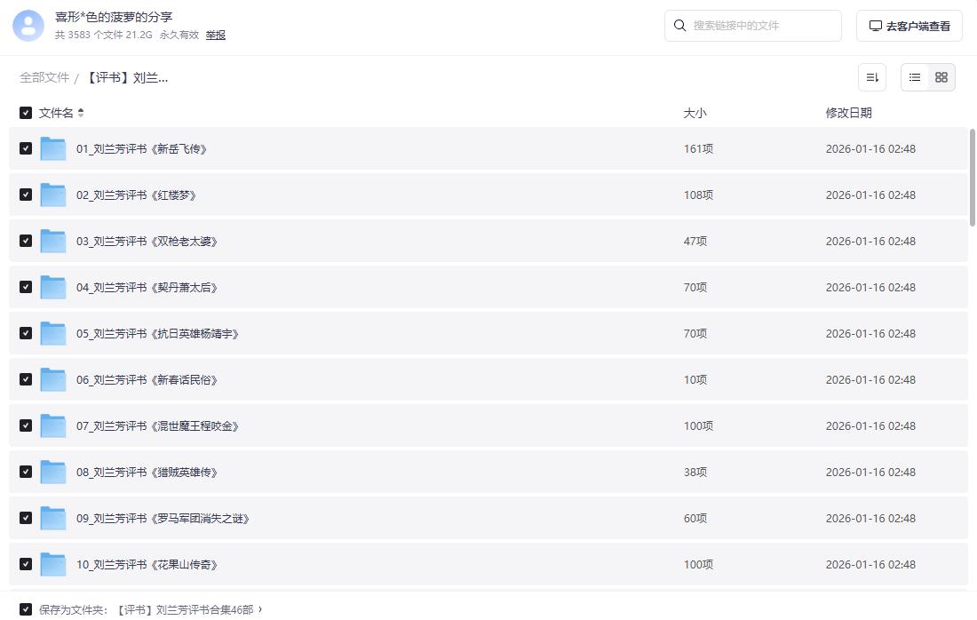Screen dimensions: 977x620
Task: Click the folder icon for 《新岳飞传》
Action: tap(53, 149)
